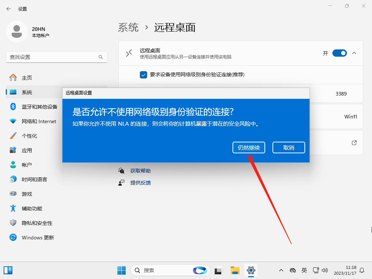Click the 查找设置 search box
Viewport: 372px width, 279px height.
coord(54,57)
